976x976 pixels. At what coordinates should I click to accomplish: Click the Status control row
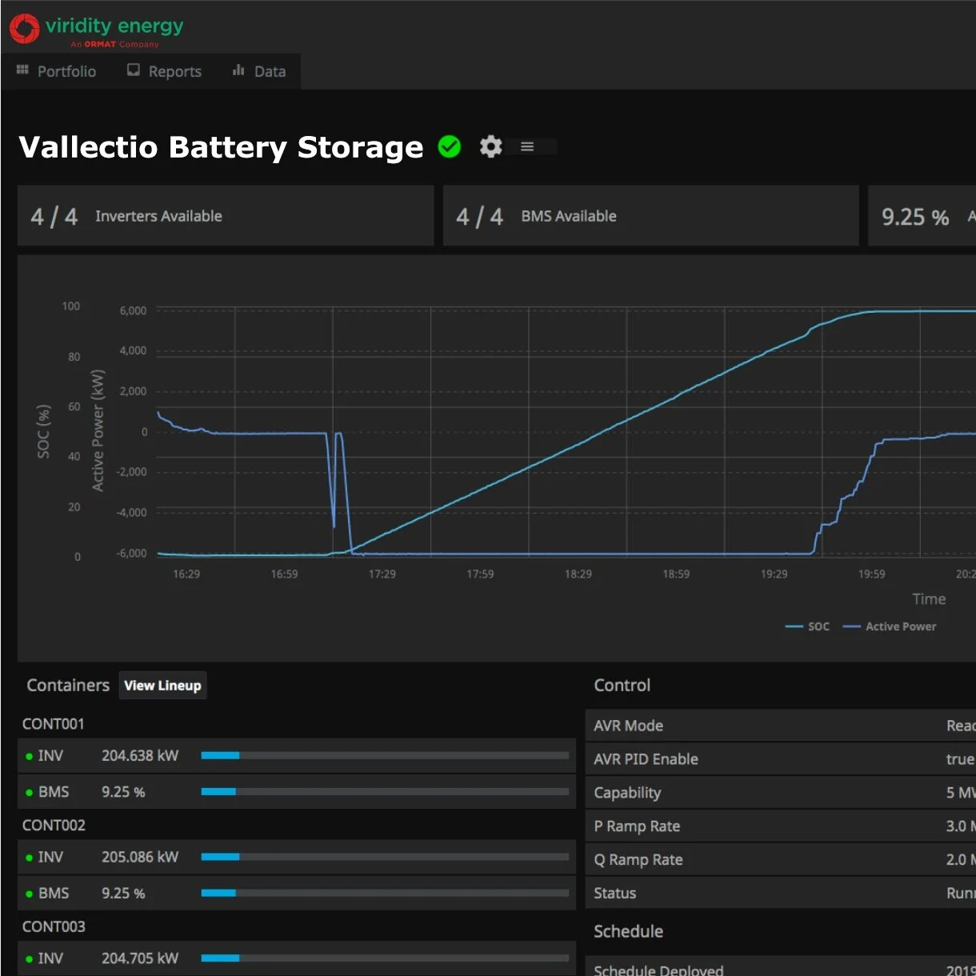point(781,893)
